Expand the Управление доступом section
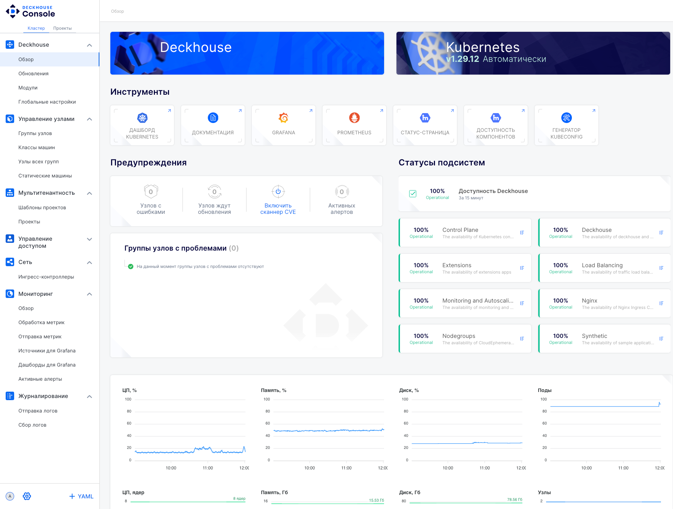 89,239
